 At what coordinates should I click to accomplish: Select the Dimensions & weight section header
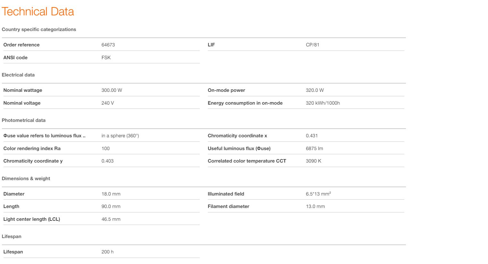(26, 179)
